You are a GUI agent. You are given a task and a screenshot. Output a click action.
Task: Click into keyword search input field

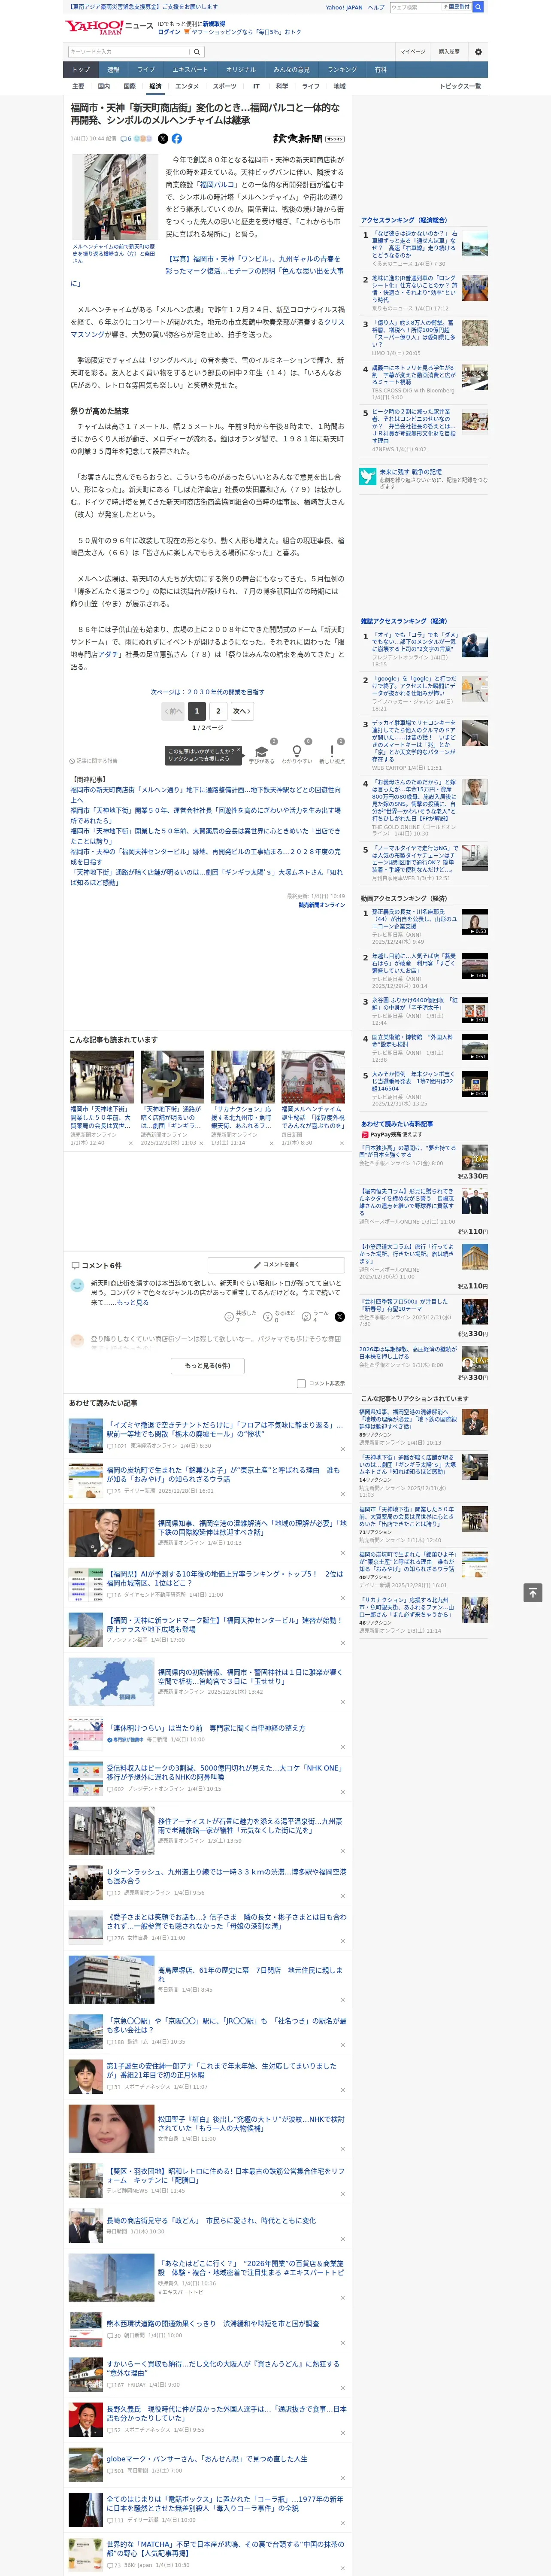click(129, 52)
